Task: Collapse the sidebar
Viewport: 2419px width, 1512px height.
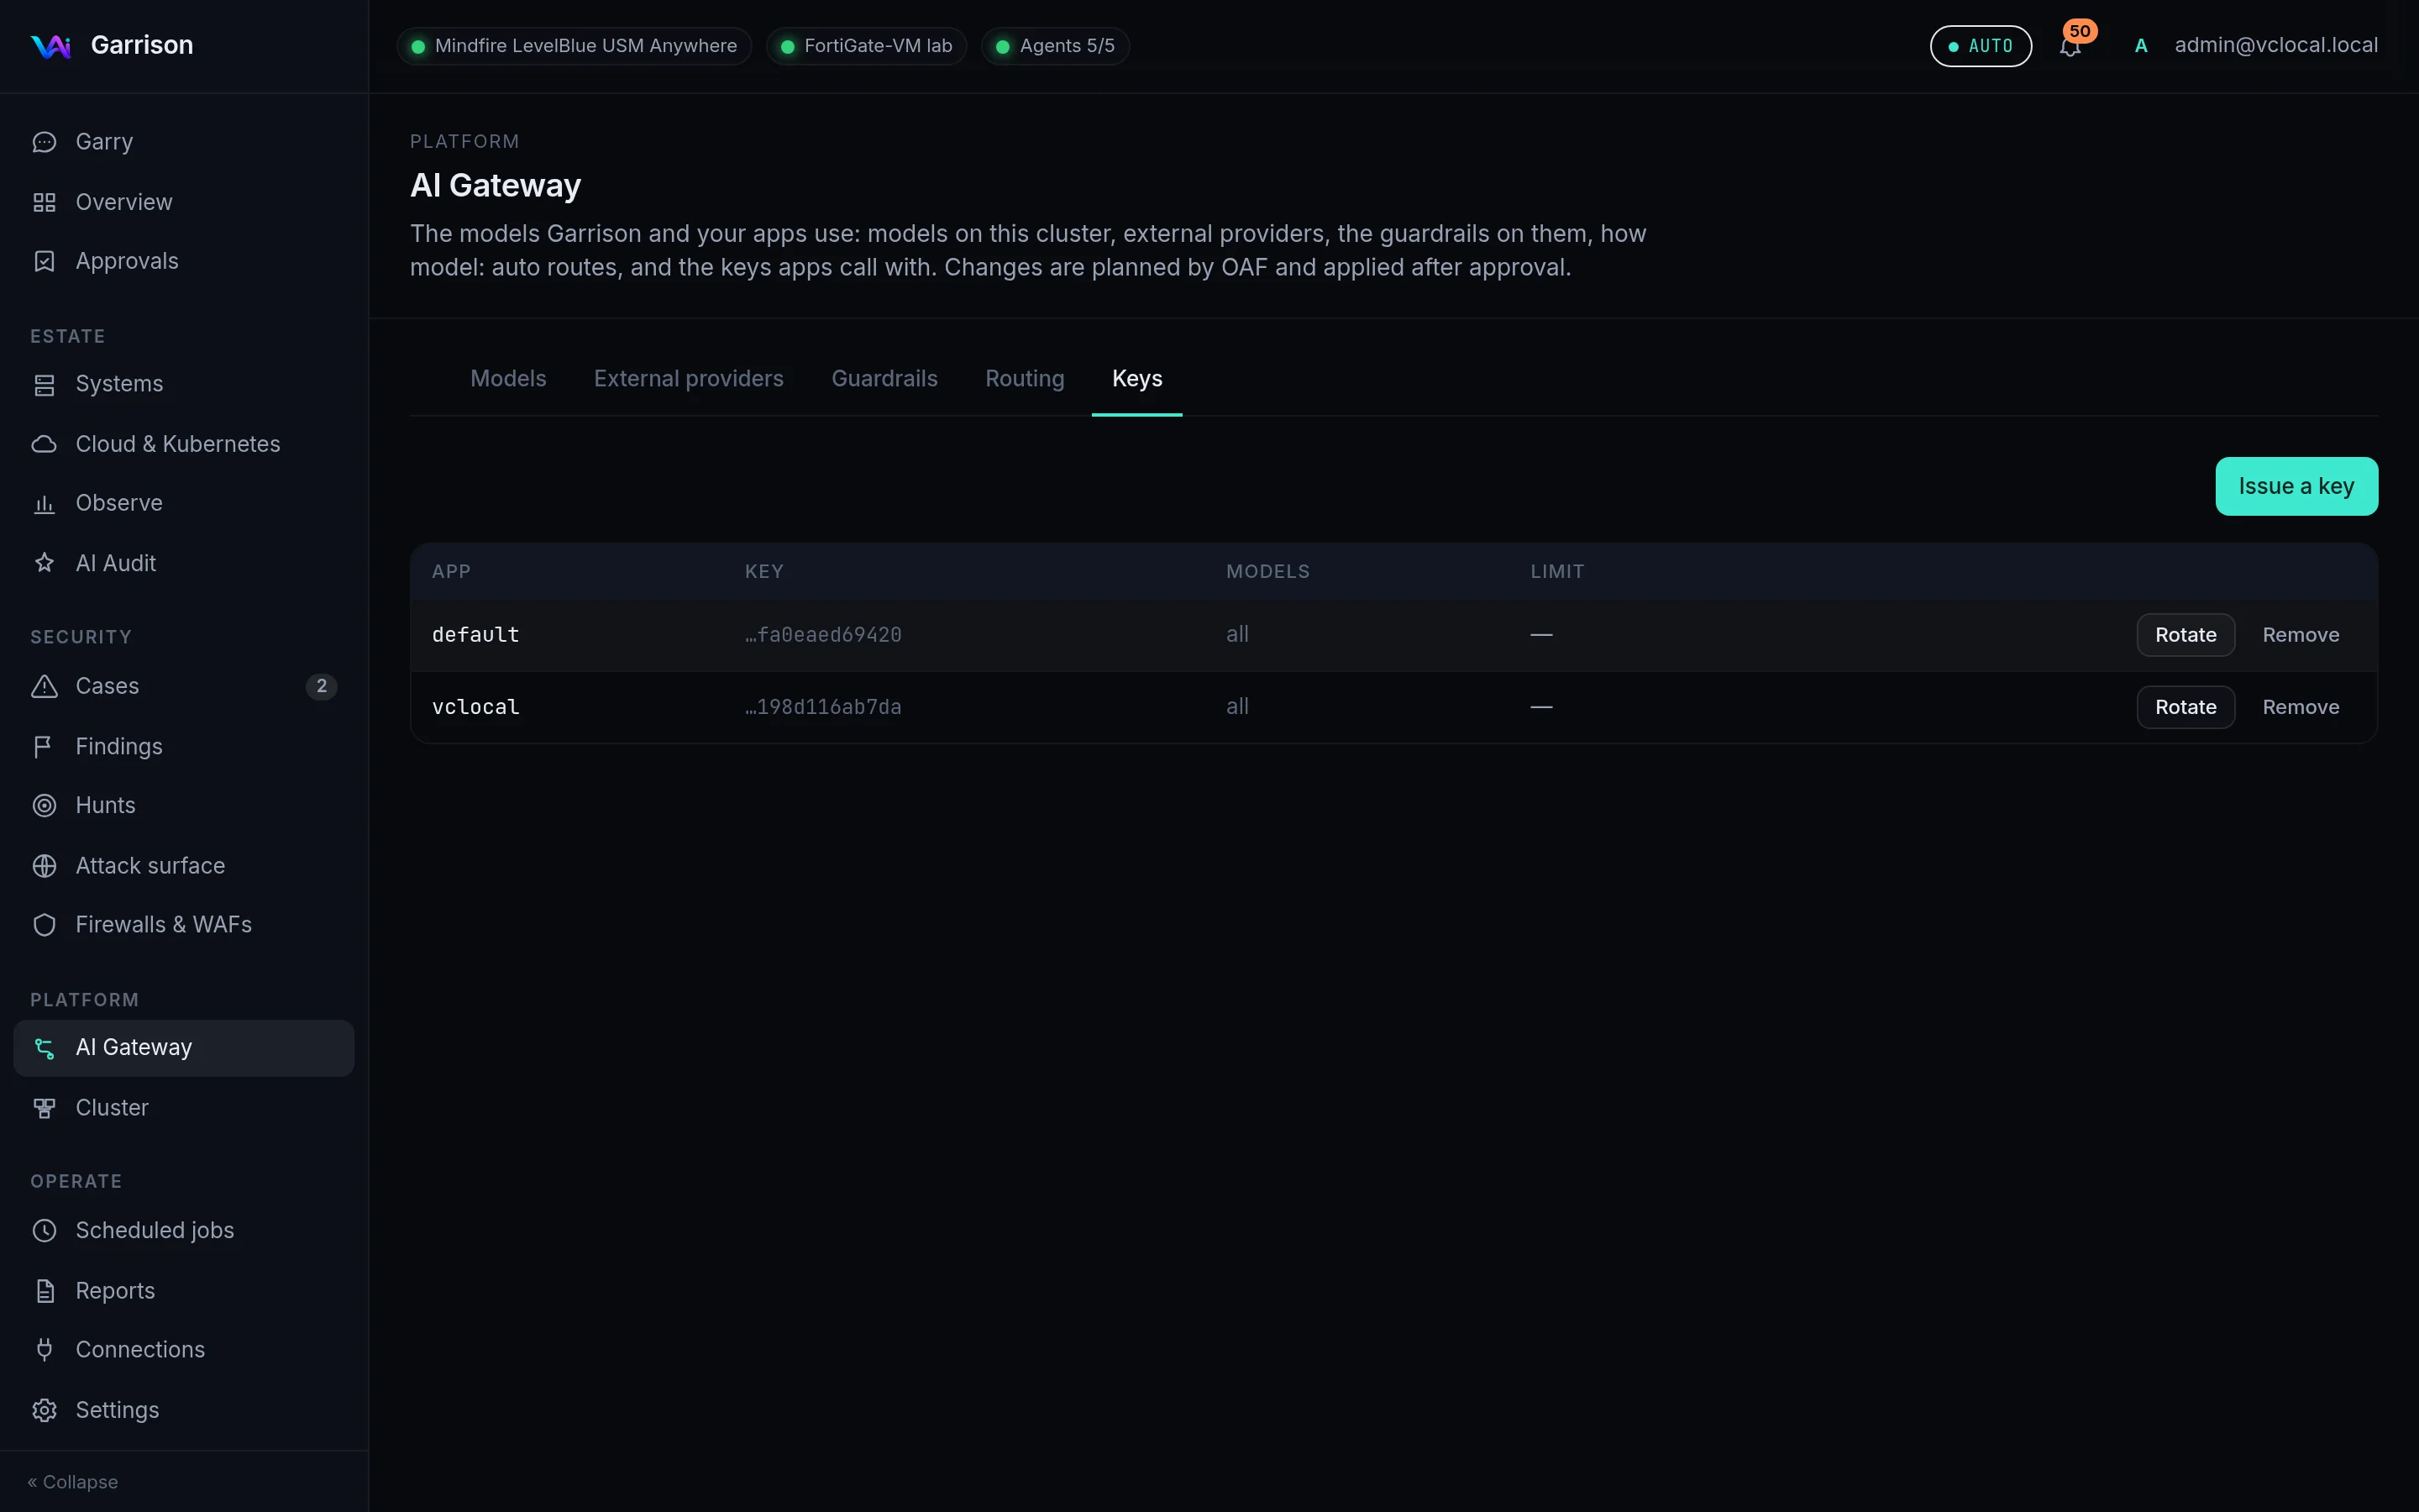Action: 73,1481
